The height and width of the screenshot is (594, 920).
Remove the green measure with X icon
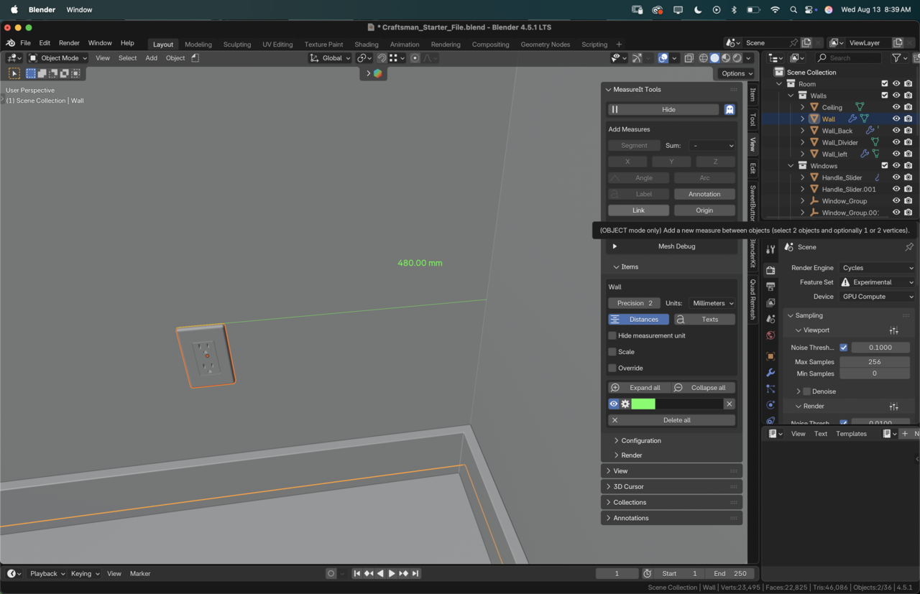coord(729,404)
